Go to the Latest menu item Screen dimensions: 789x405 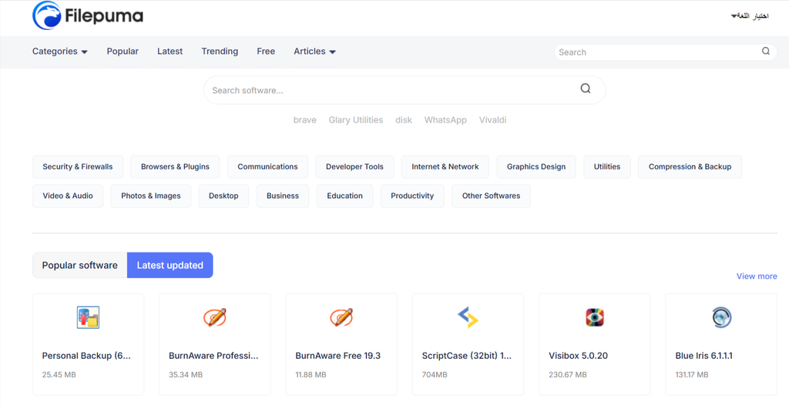point(170,52)
